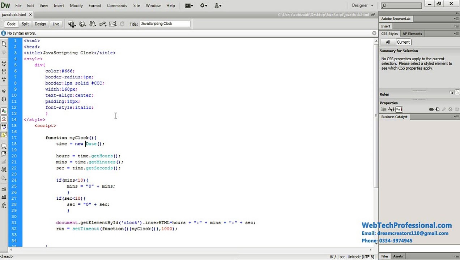Viewport: 460px width, 260px height.
Task: Open the Multiscreen preview icon
Action: click(72, 24)
